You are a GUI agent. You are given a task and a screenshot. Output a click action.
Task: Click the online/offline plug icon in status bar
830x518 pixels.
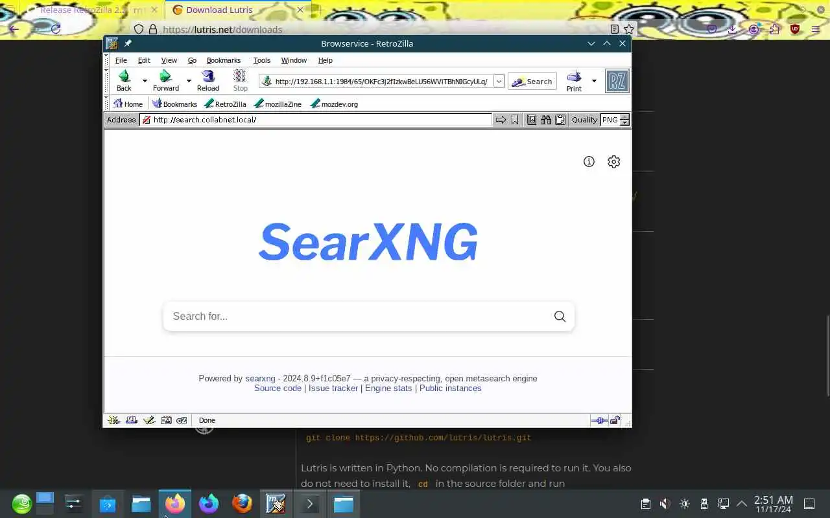[x=599, y=421]
